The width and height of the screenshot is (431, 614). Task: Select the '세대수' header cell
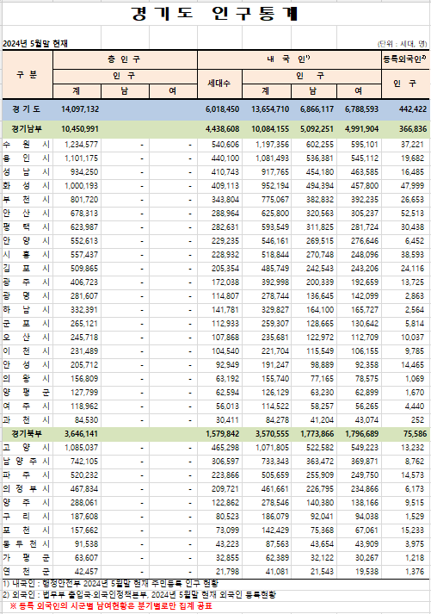pyautogui.click(x=219, y=84)
